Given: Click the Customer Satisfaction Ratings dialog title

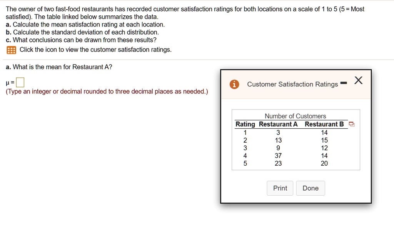Looking at the screenshot, I should tap(292, 84).
